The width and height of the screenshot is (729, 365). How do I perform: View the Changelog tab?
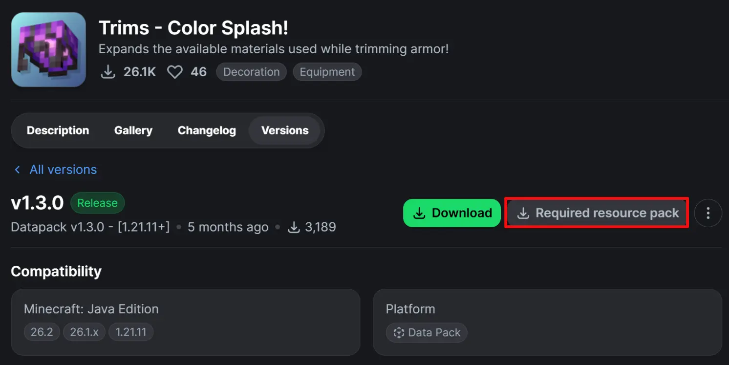(207, 130)
